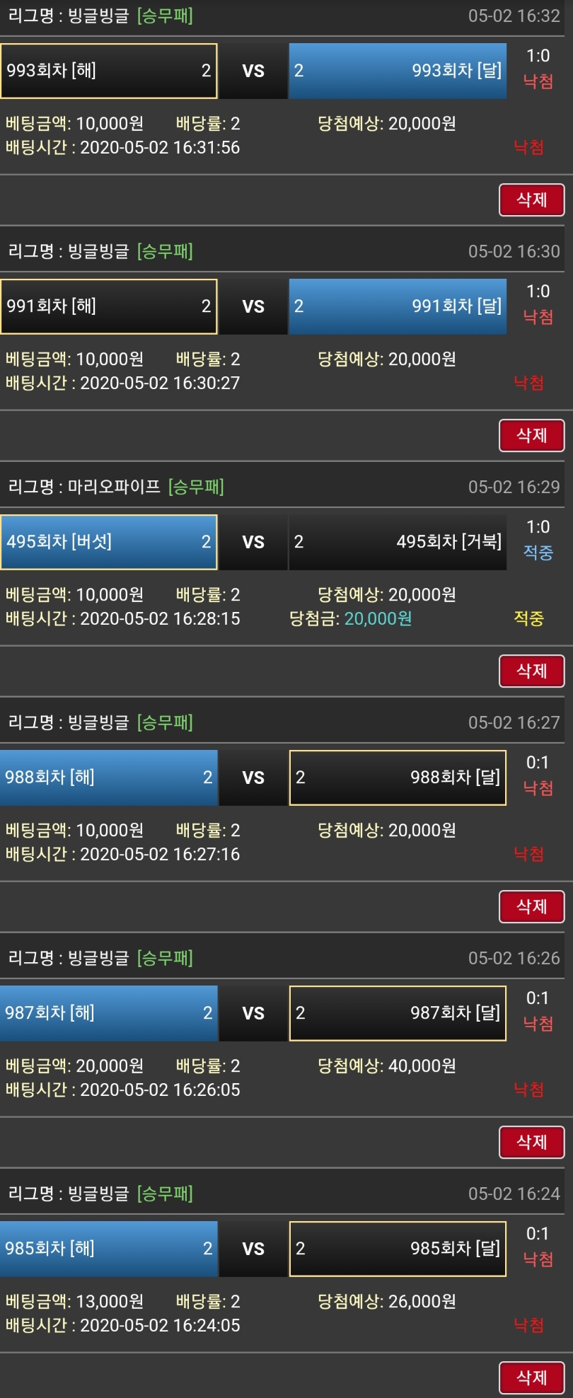Click the 987회차 [달] selection box
This screenshot has width=573, height=1398.
click(x=398, y=1013)
